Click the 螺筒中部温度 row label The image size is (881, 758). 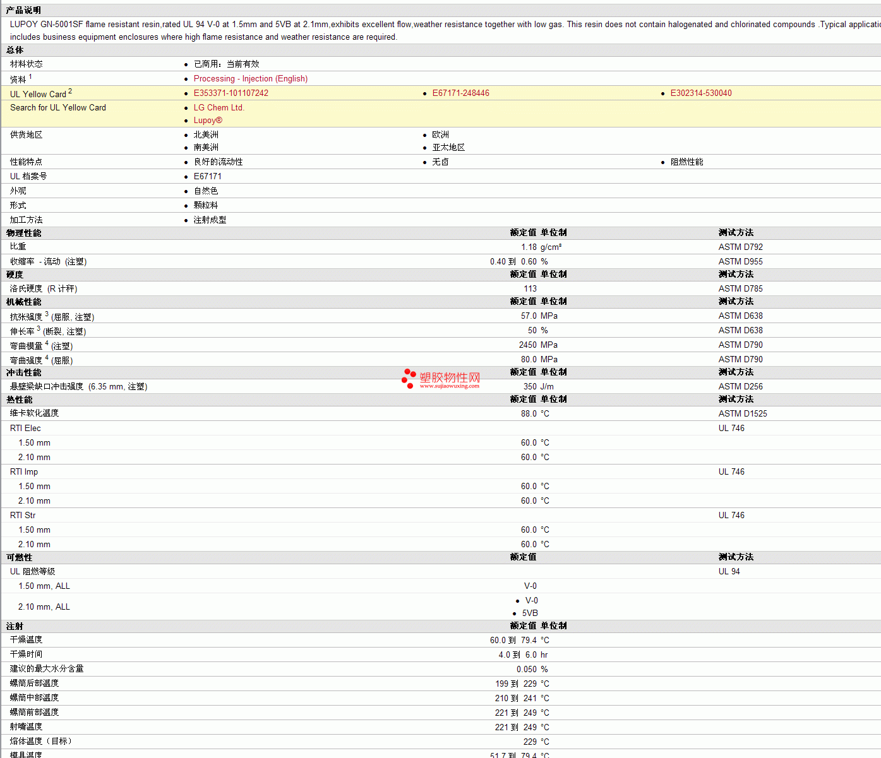tap(35, 698)
